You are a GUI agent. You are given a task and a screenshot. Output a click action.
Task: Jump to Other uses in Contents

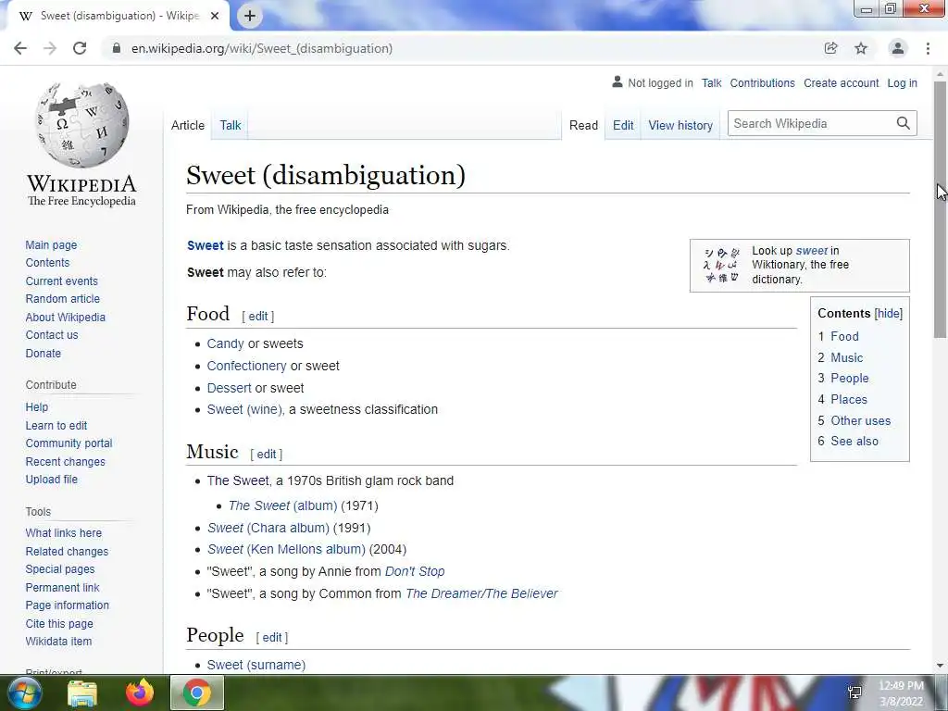860,420
